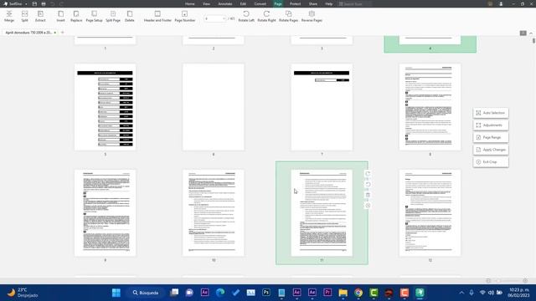536x301 pixels.
Task: Click the Reverse Pages tool
Action: pos(312,16)
